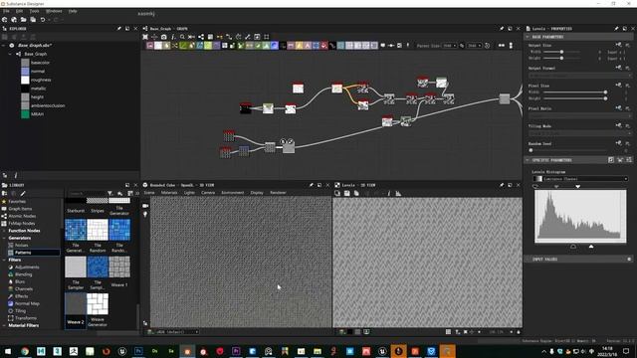The width and height of the screenshot is (637, 358).
Task: Click the save image icon in 2D view
Action: tap(346, 194)
